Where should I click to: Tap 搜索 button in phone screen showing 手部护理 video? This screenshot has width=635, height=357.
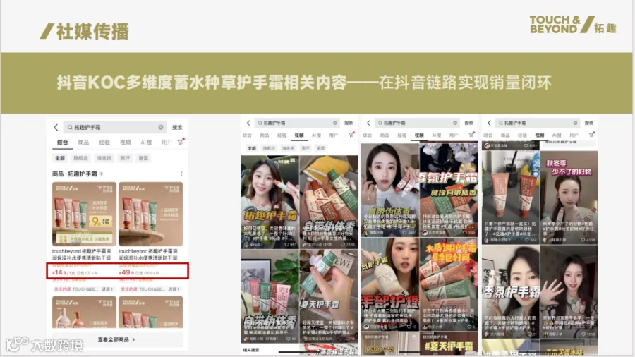468,123
